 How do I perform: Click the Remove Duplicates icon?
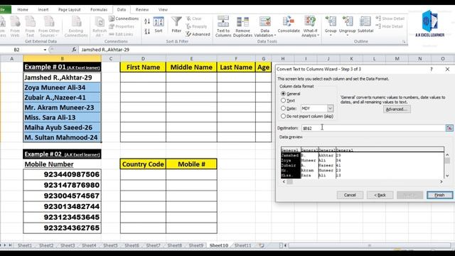click(242, 26)
